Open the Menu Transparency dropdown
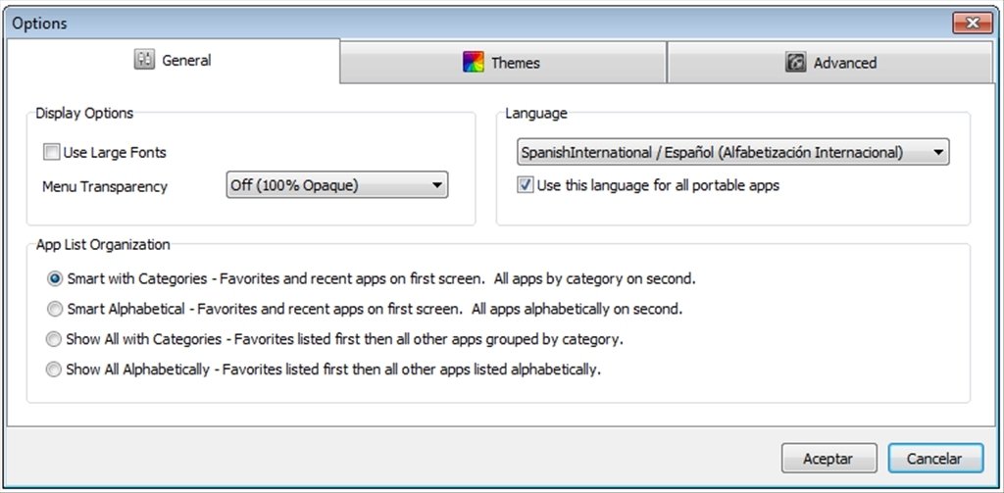 point(337,185)
